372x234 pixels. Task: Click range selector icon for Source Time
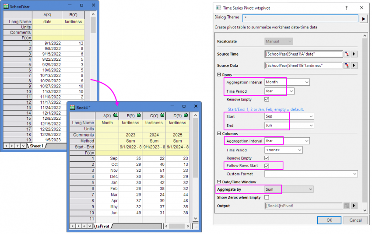(347, 54)
